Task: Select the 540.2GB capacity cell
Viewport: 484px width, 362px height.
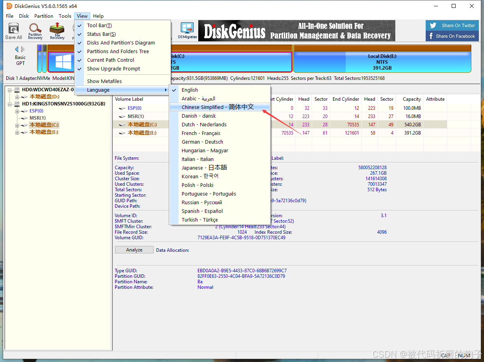Action: pyautogui.click(x=412, y=124)
